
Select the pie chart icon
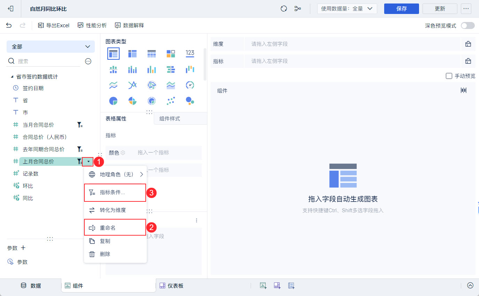click(113, 101)
